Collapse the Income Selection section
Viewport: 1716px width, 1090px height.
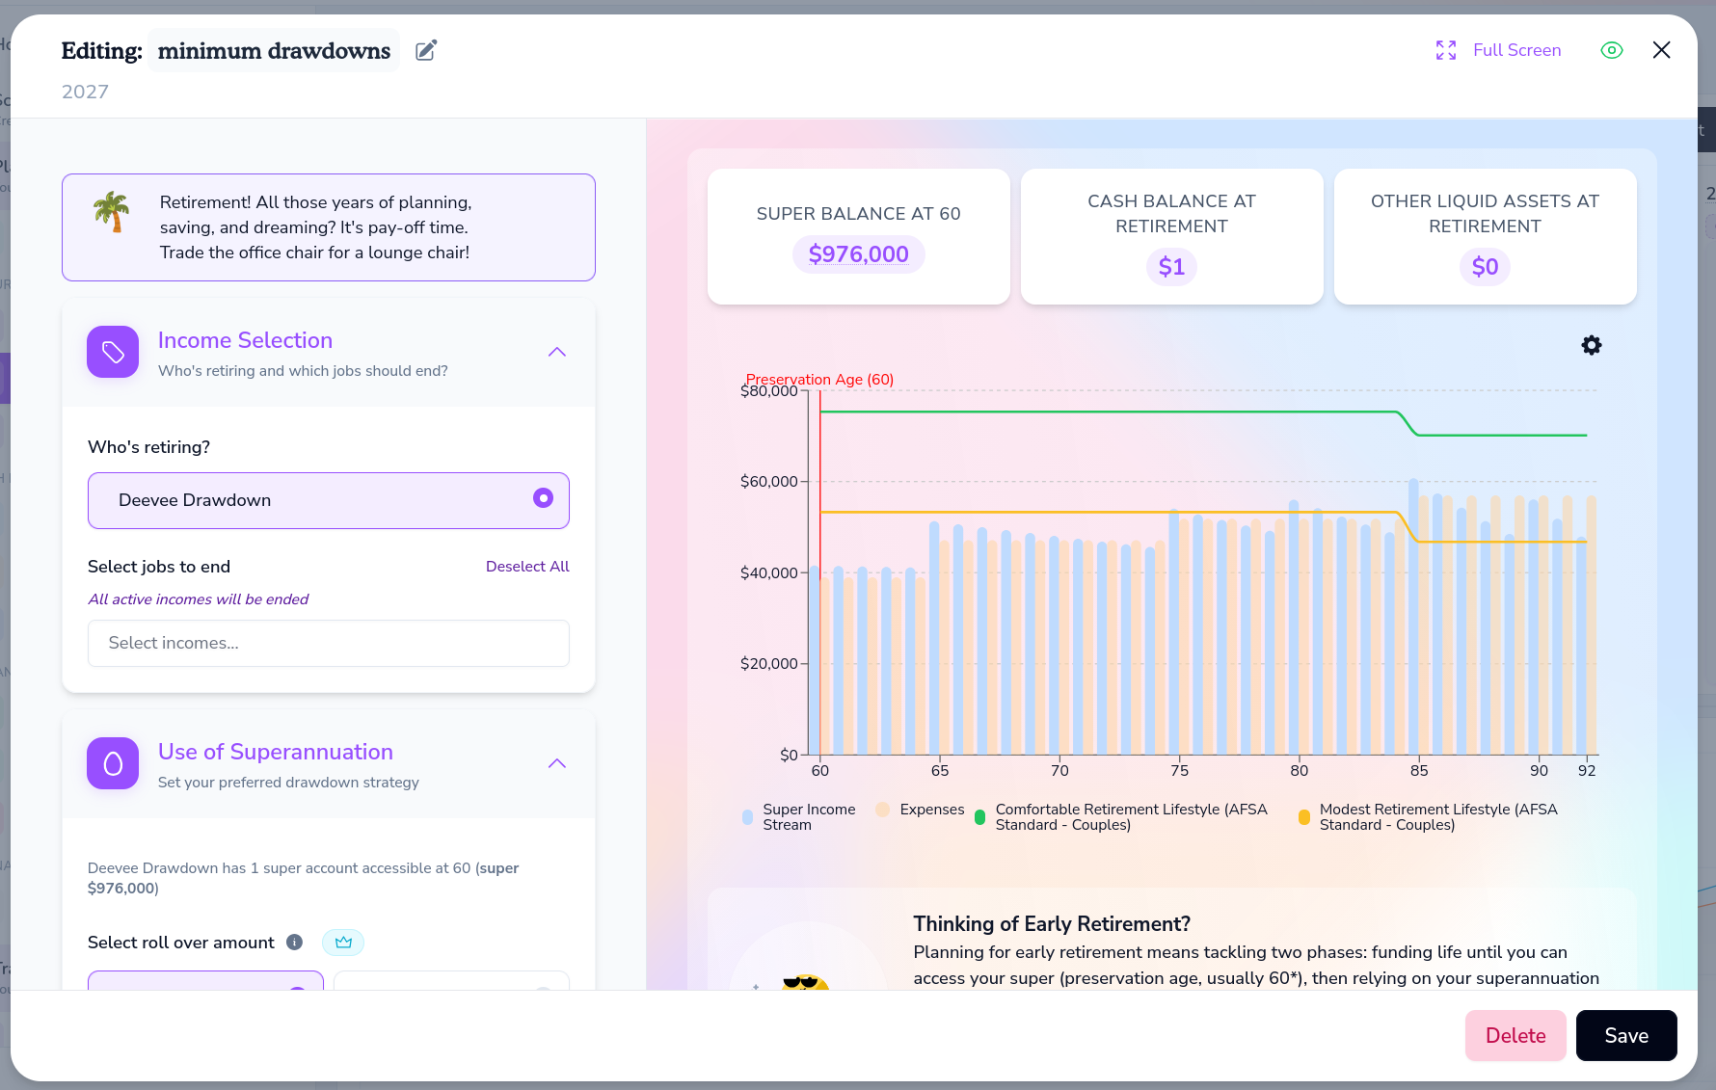(x=557, y=352)
